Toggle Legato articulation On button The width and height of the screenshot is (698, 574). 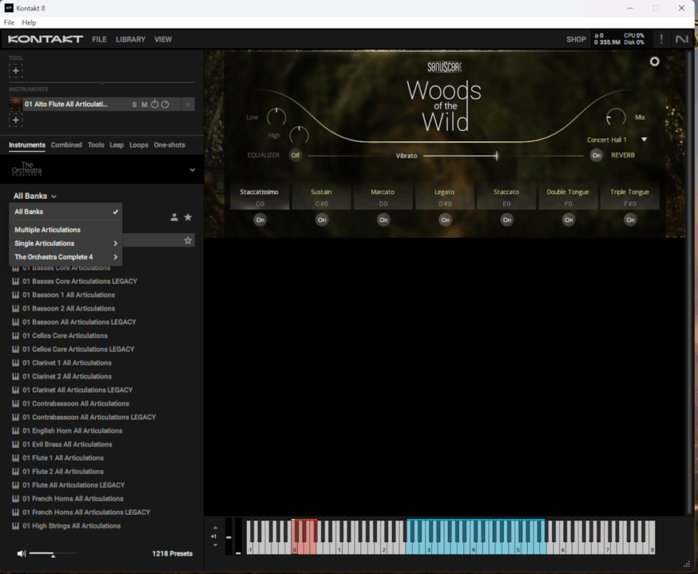pyautogui.click(x=445, y=220)
